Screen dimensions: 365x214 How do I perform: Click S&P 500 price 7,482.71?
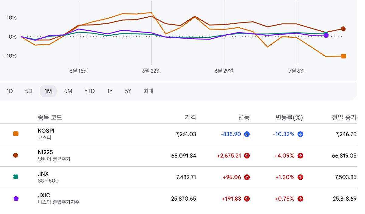click(x=186, y=177)
